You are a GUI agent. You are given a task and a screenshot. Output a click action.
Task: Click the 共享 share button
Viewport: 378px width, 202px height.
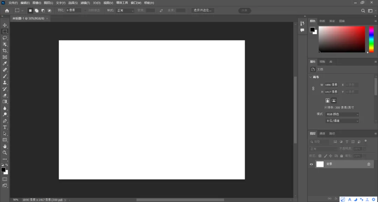tap(244, 10)
